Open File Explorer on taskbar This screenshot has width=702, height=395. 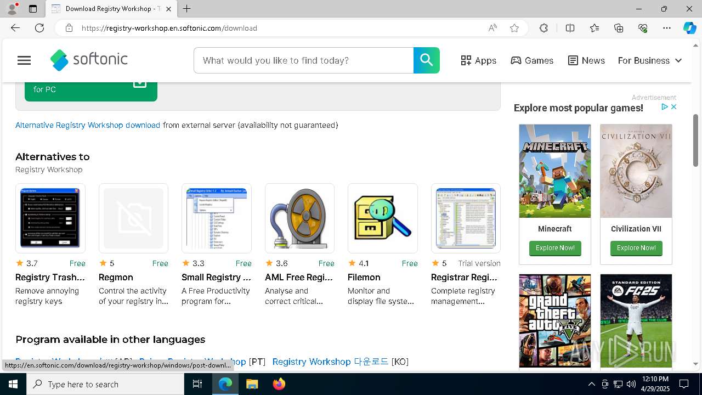point(252,384)
